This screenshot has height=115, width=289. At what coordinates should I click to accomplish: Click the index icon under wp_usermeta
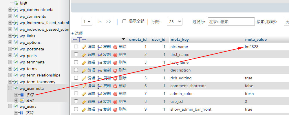(x=22, y=101)
